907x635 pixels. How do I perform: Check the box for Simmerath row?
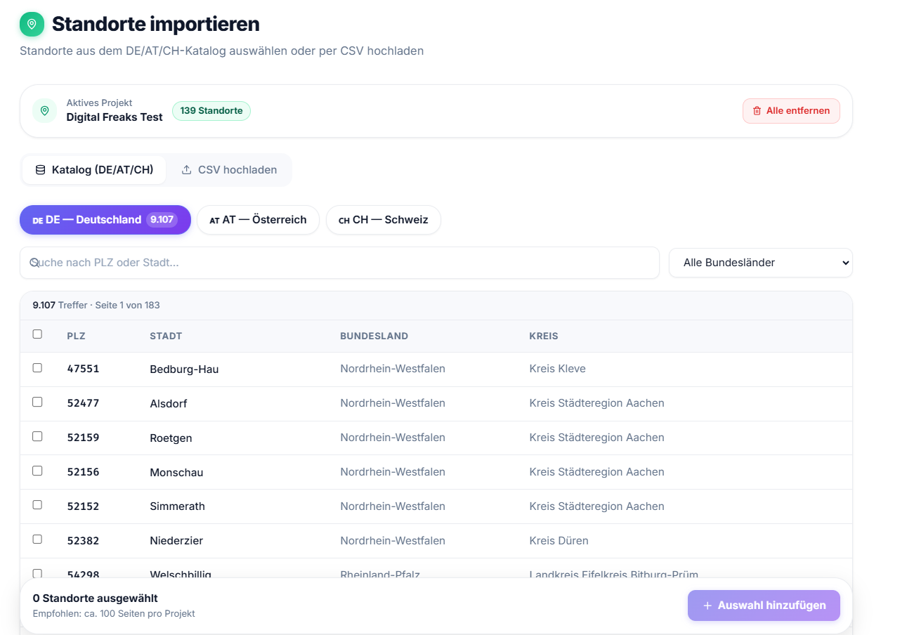[x=37, y=505]
